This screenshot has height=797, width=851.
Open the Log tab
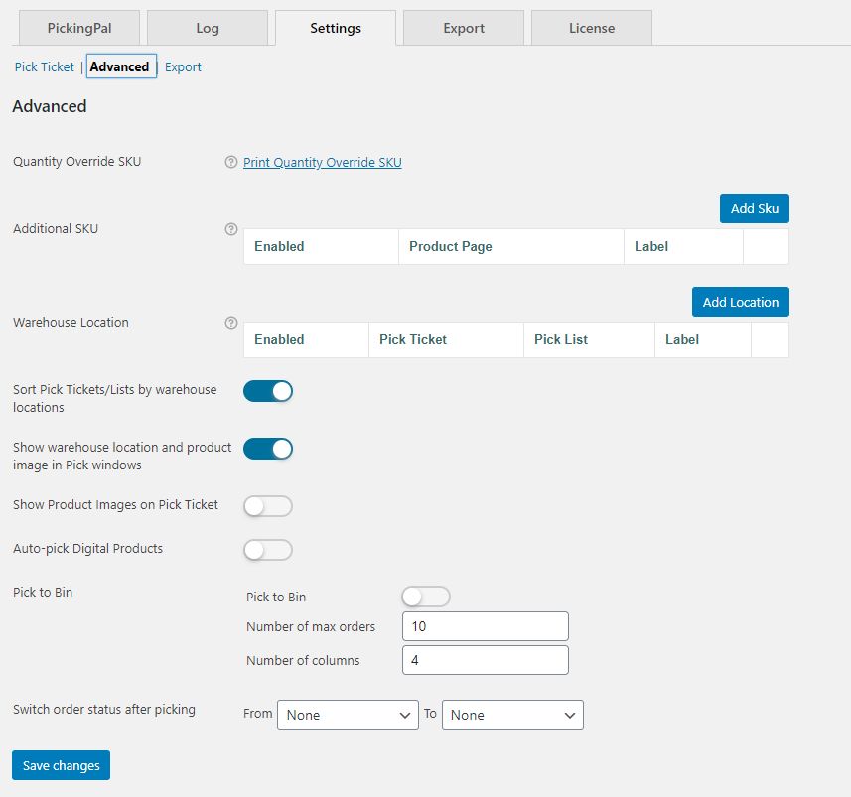[208, 28]
